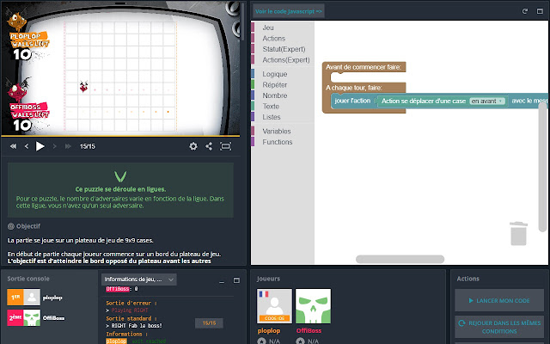
Task: Click 'Ce puzzle se déroule en ligues' text
Action: (x=120, y=189)
